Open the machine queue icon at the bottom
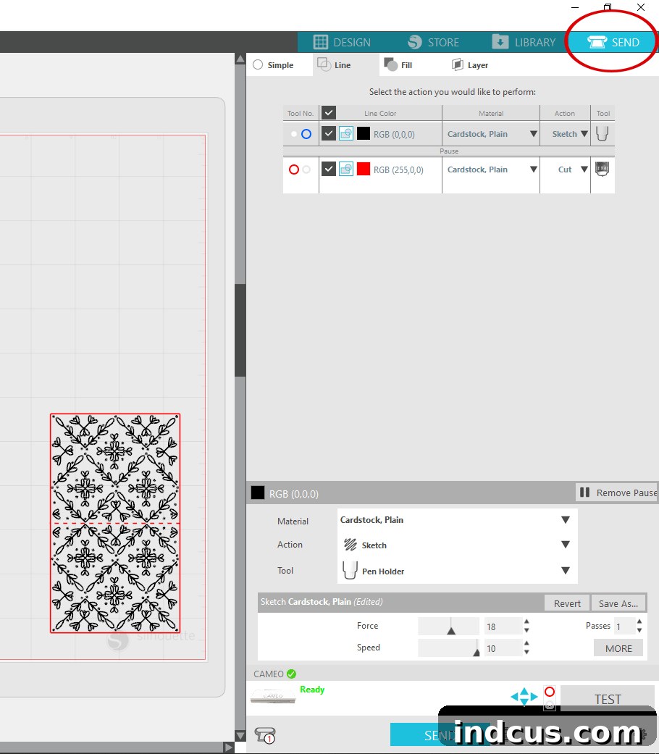The width and height of the screenshot is (659, 754). click(265, 735)
